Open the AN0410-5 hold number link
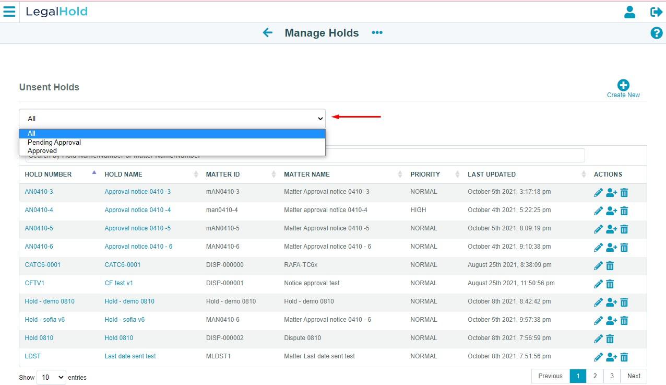Viewport: 666px width, 385px height. (x=39, y=228)
